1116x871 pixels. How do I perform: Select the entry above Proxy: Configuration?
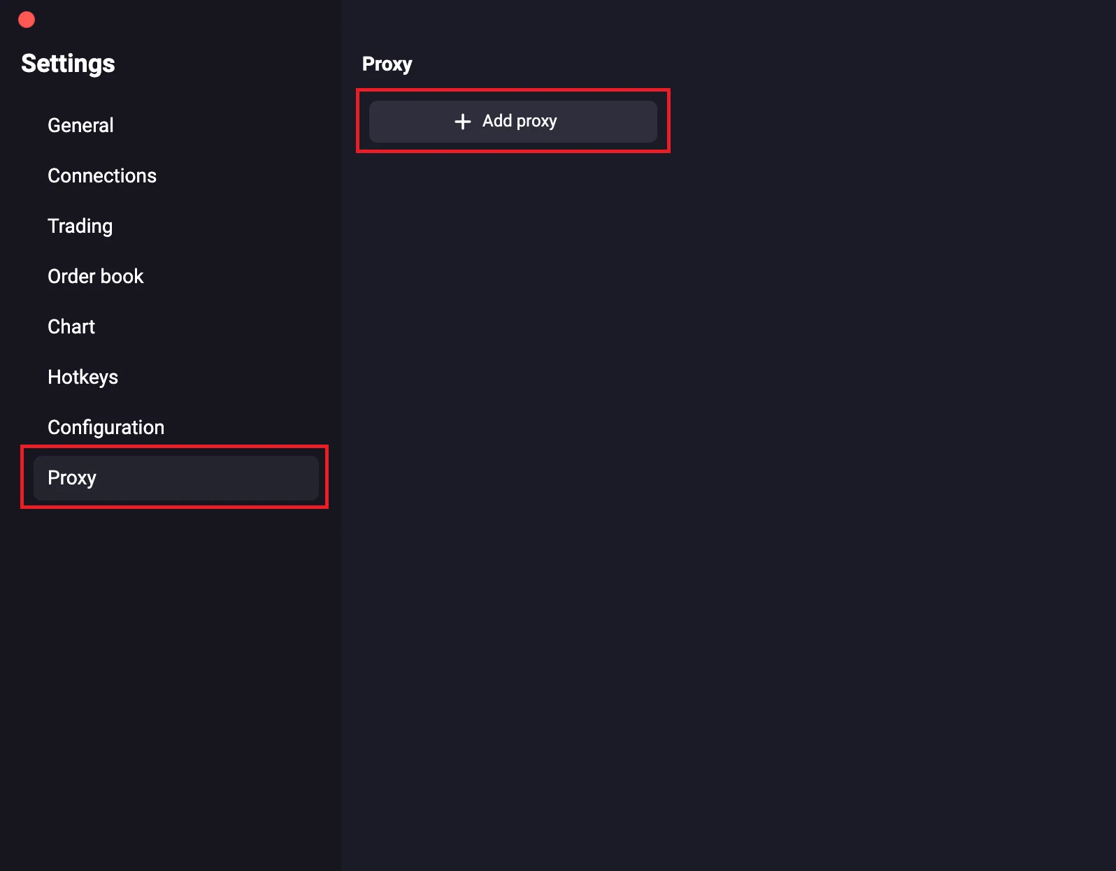[x=106, y=428]
